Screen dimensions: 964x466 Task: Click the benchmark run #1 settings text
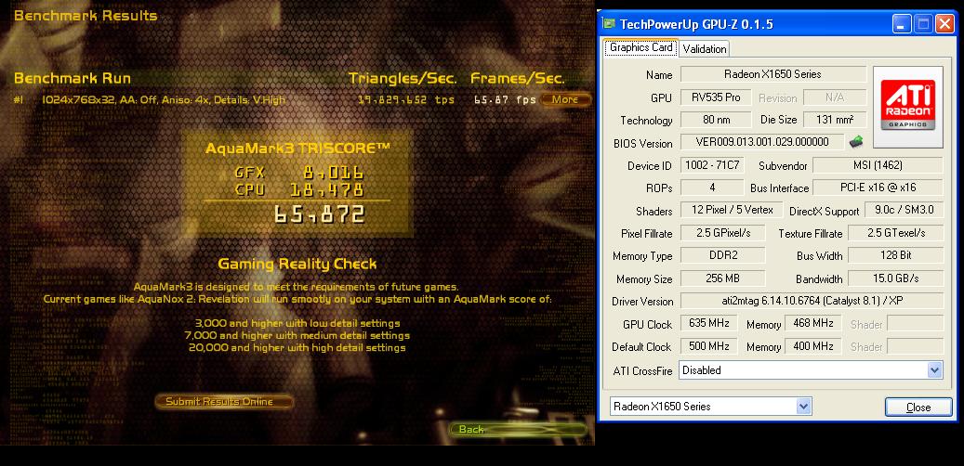tap(164, 99)
